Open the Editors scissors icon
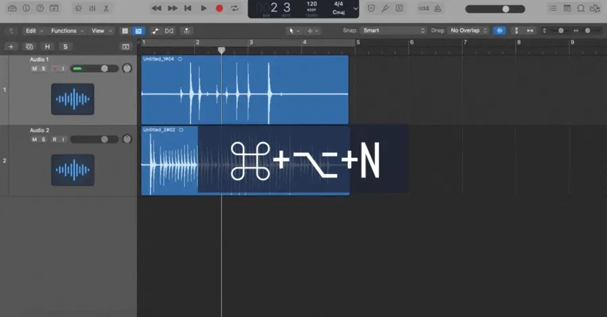 (106, 8)
